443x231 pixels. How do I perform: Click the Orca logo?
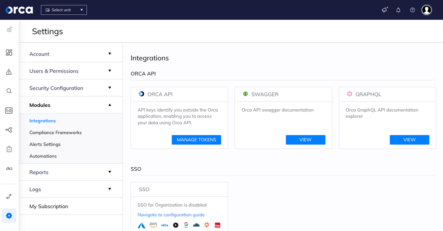click(19, 10)
